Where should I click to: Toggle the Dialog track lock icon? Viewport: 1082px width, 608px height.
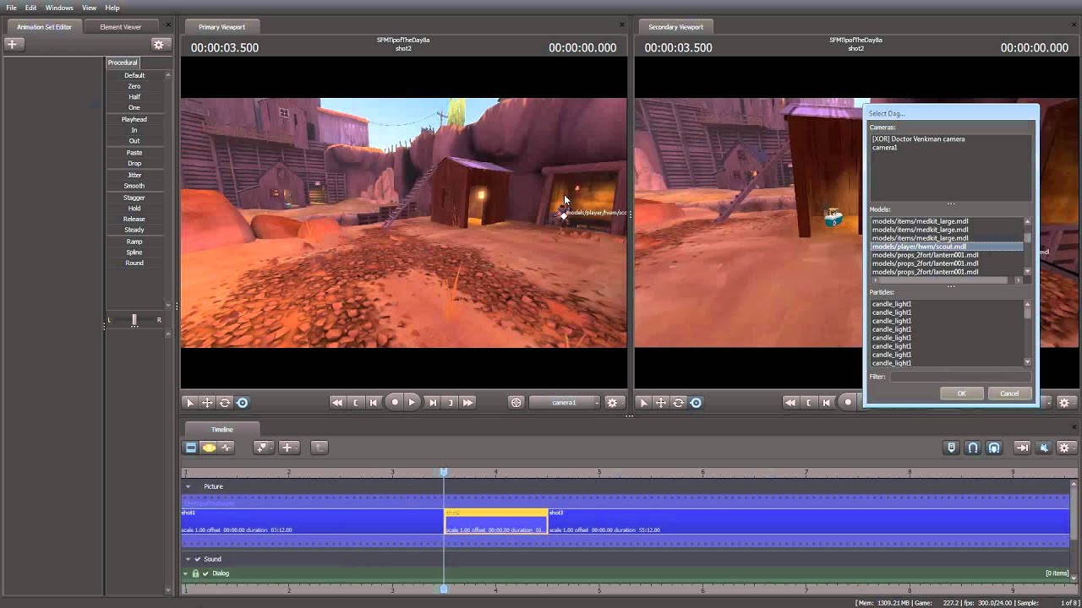[195, 573]
